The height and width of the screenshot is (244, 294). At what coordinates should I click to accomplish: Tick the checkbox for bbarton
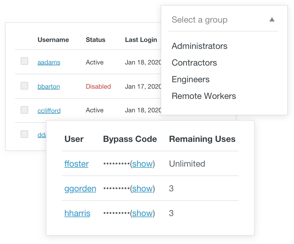(24, 86)
